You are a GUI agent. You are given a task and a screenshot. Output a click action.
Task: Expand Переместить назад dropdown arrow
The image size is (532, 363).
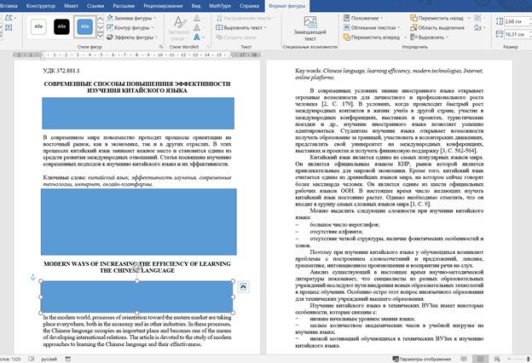coord(469,18)
